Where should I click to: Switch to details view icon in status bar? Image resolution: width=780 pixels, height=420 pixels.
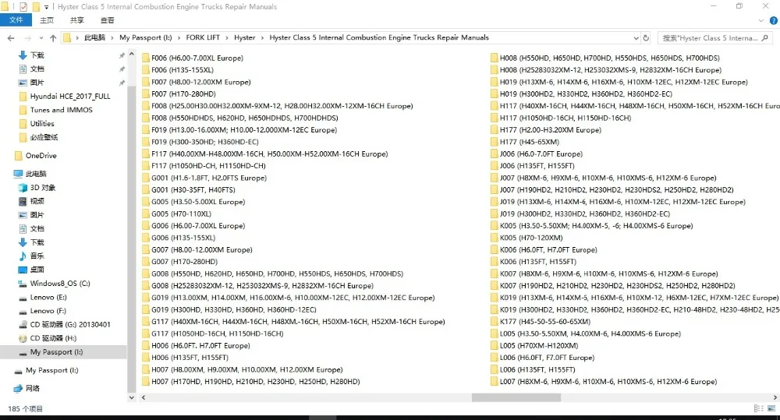759,408
